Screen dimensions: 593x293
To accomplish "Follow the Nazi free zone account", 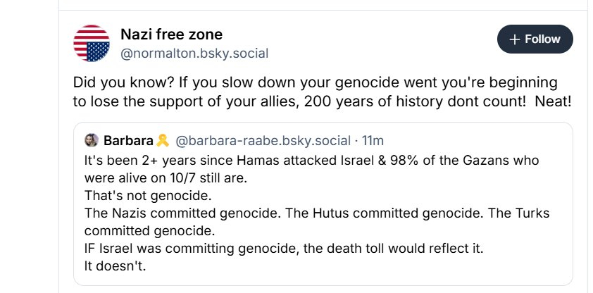I will pyautogui.click(x=535, y=39).
